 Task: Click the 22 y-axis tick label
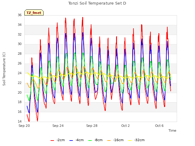[19, 83]
